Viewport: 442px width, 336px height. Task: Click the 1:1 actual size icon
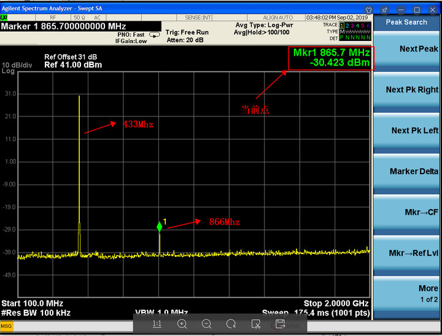click(157, 324)
